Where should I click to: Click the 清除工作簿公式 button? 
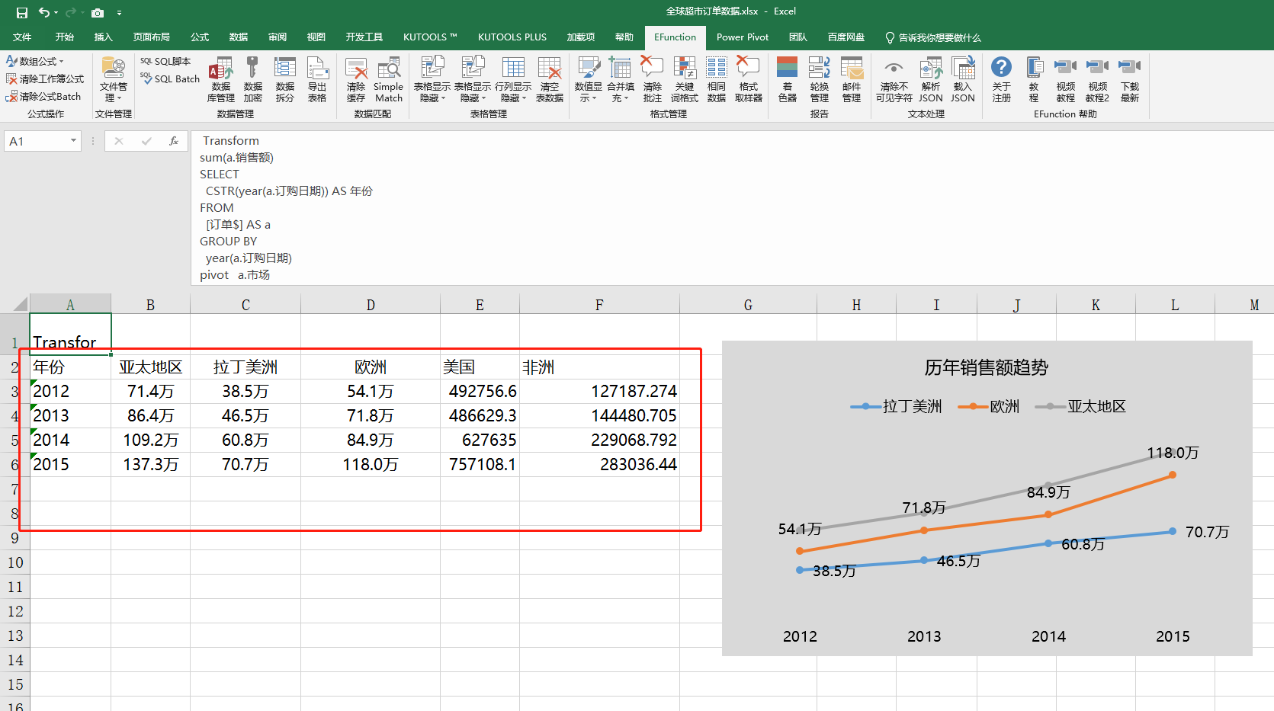pyautogui.click(x=45, y=78)
